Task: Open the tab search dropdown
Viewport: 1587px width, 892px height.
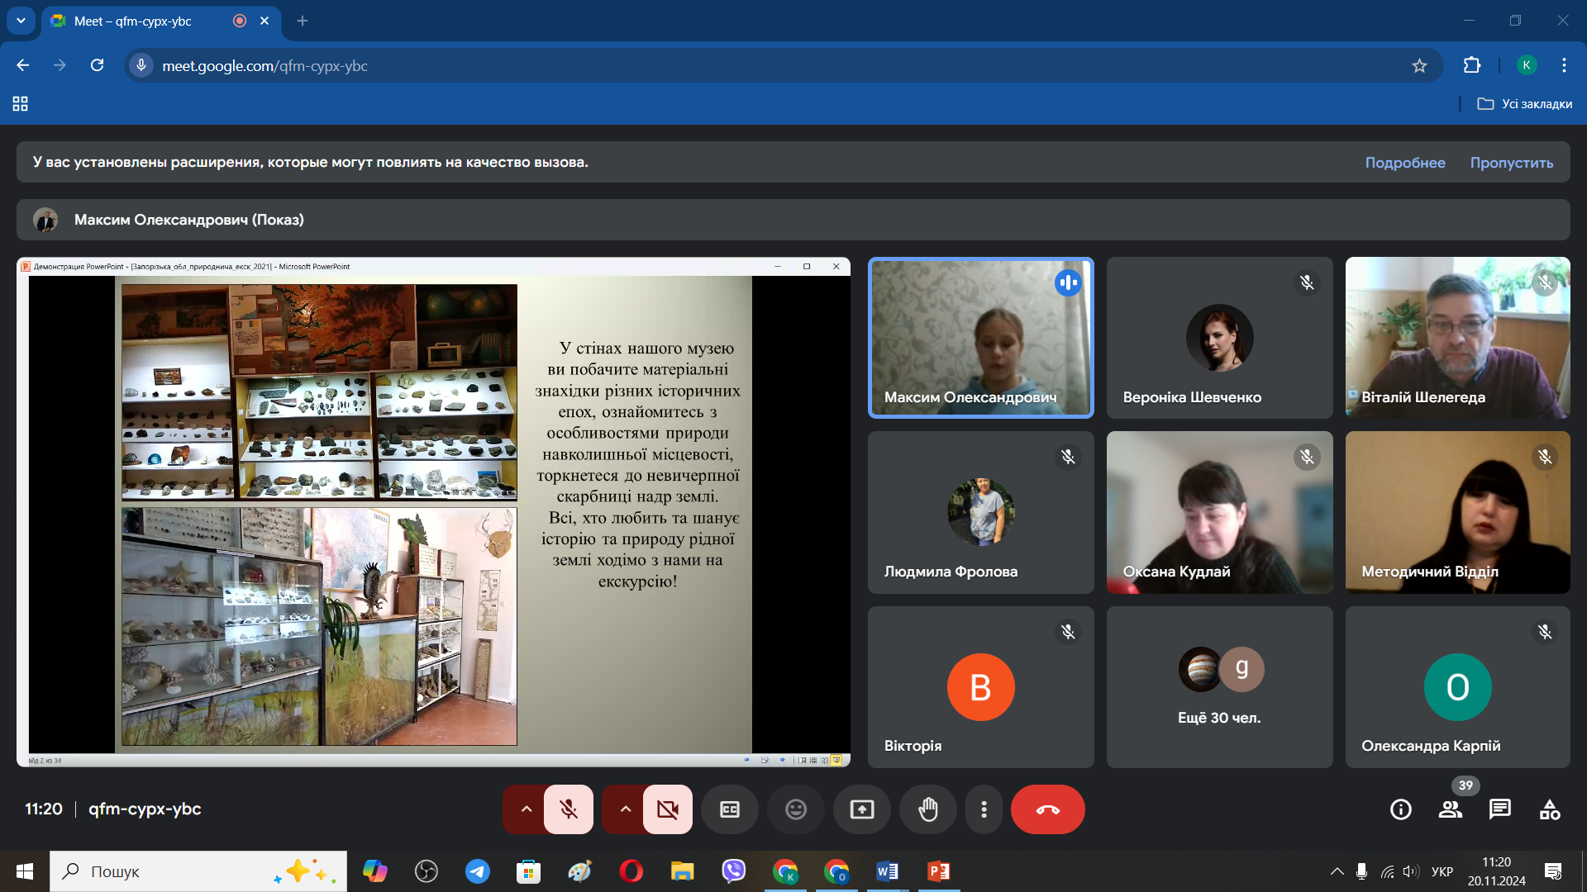Action: click(21, 21)
